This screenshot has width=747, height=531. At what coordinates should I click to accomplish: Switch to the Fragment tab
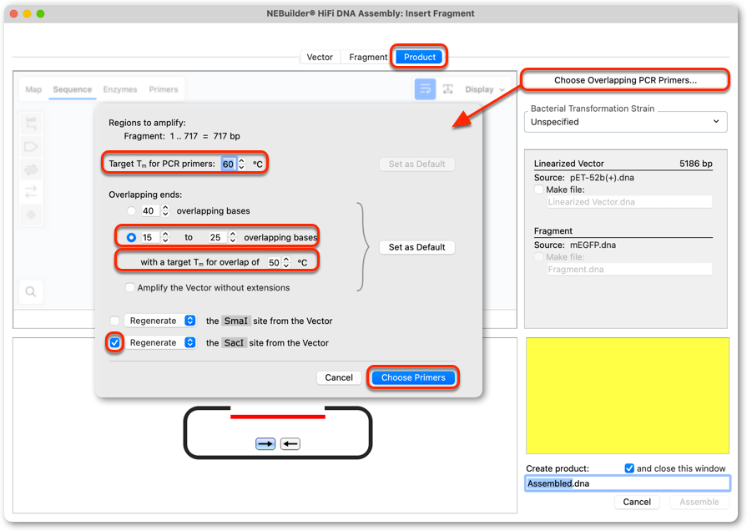click(368, 57)
